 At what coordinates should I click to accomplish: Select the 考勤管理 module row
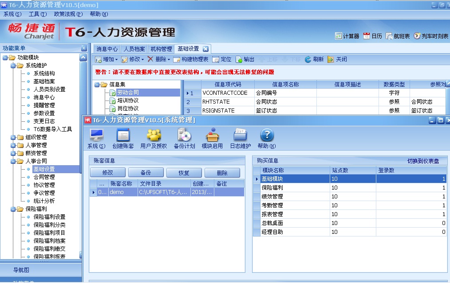[350, 205]
